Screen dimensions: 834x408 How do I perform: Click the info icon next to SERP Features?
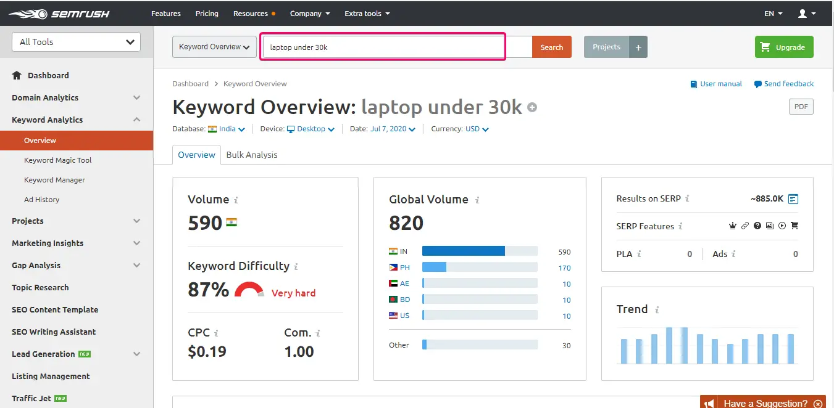[x=681, y=226]
